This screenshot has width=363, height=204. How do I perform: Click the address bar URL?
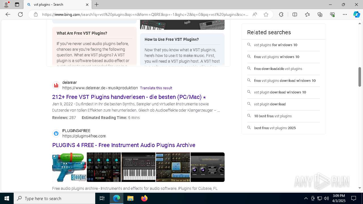tap(145, 14)
